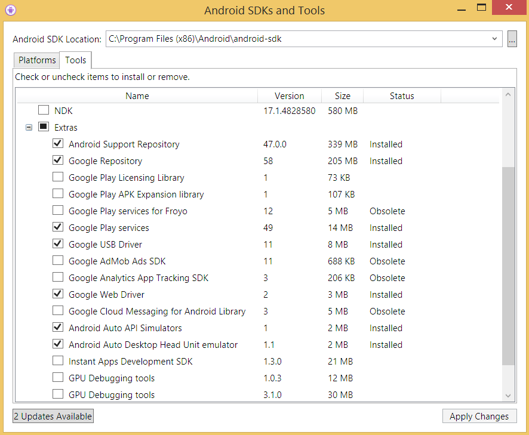Click the scrollbar down arrow

(x=508, y=395)
